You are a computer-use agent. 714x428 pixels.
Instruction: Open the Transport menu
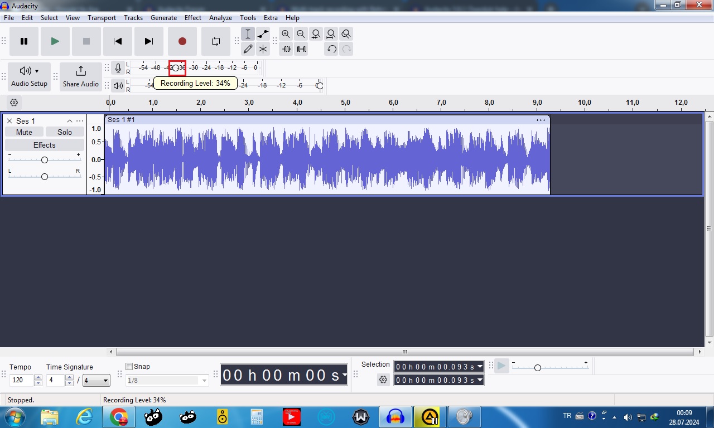102,18
